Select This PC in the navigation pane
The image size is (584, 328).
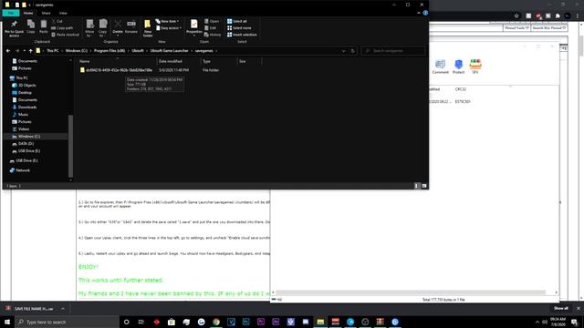[x=22, y=78]
